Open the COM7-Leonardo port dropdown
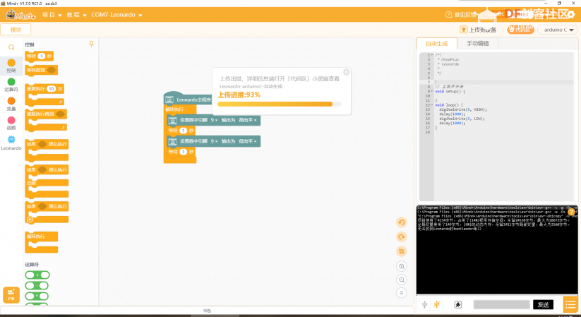Viewport: 581px width, 317px height. coord(116,15)
